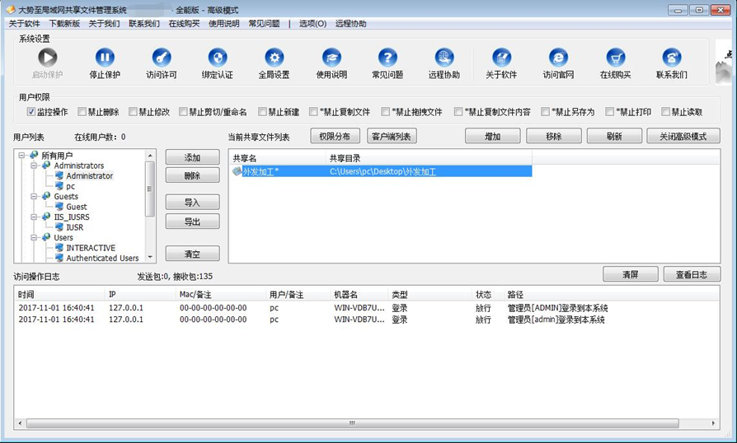Select pc user in the tree
Screen dimensions: 737x443
[x=71, y=186]
